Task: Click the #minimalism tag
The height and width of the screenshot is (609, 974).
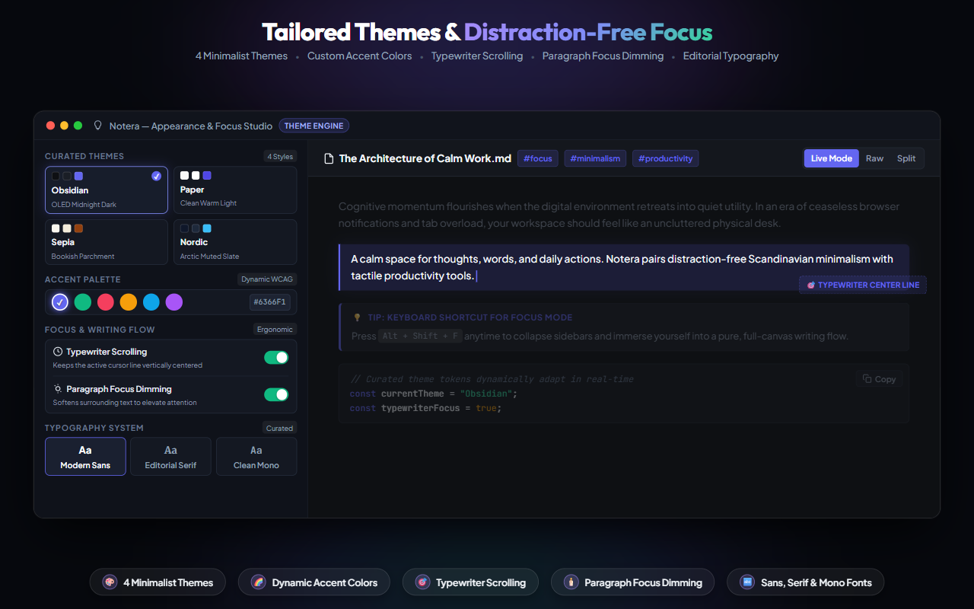Action: coord(595,158)
